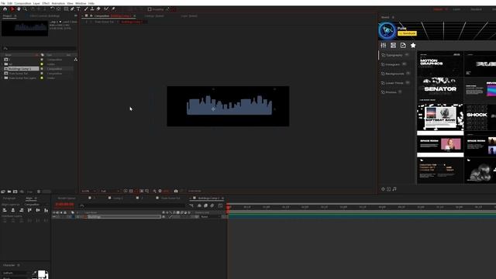Open the project flowchart icon
496x279 pixels.
pos(75,59)
